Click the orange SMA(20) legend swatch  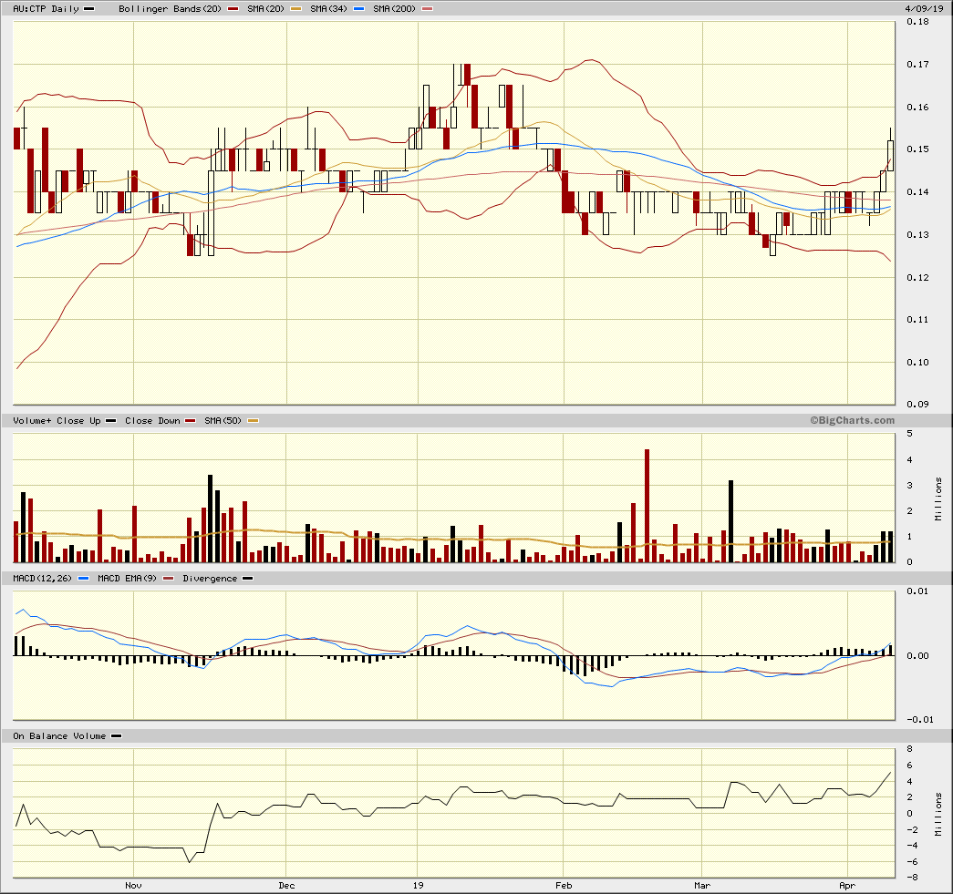[x=296, y=8]
